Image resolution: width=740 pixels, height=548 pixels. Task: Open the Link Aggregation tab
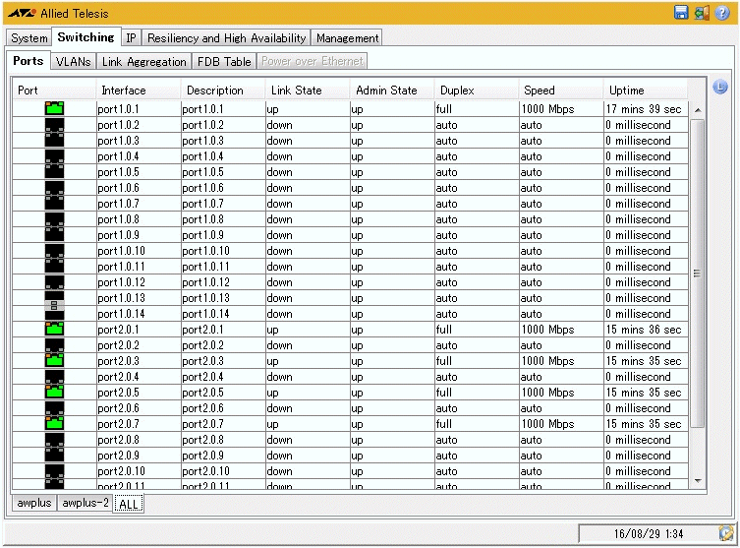coord(143,61)
